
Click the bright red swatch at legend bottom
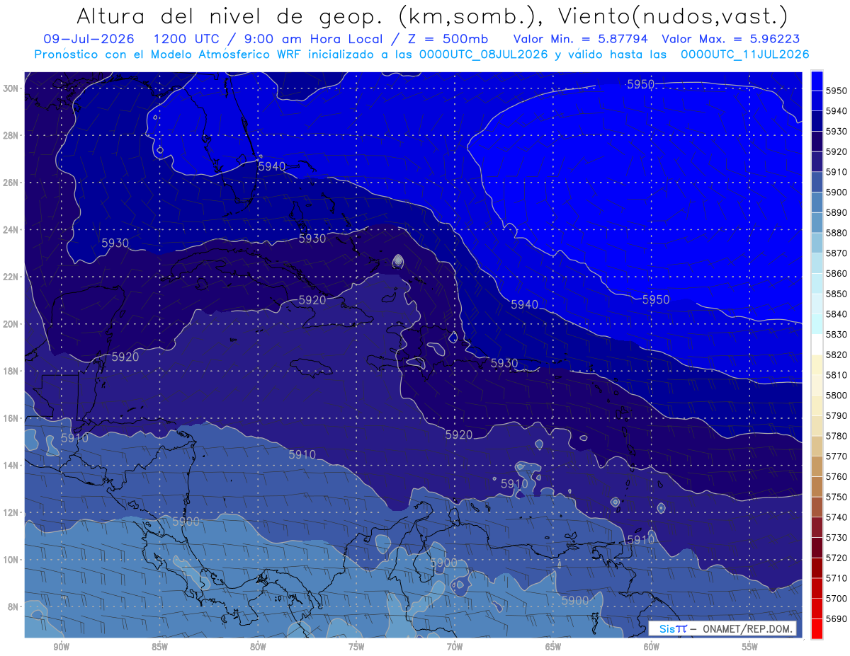[x=817, y=628]
